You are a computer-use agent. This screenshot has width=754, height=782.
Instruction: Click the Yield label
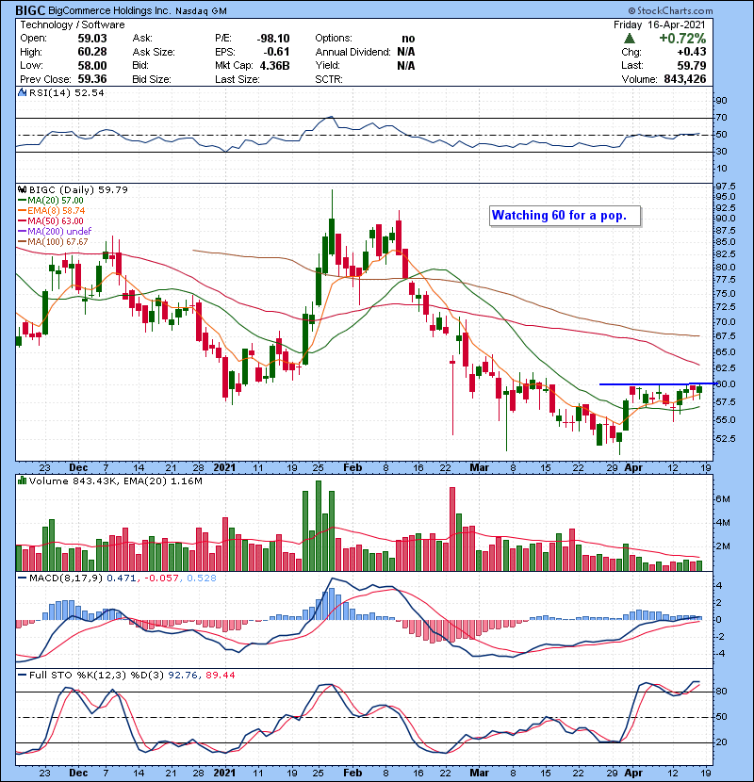327,65
